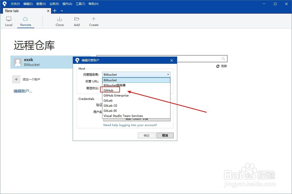Open the 查看(V) menu

click(41, 4)
